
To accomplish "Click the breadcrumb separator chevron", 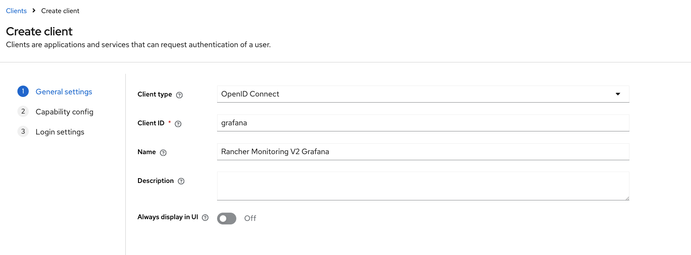I will tap(34, 10).
